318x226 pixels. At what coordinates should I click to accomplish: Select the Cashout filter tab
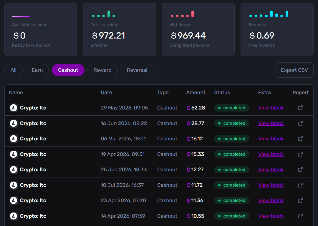click(68, 70)
